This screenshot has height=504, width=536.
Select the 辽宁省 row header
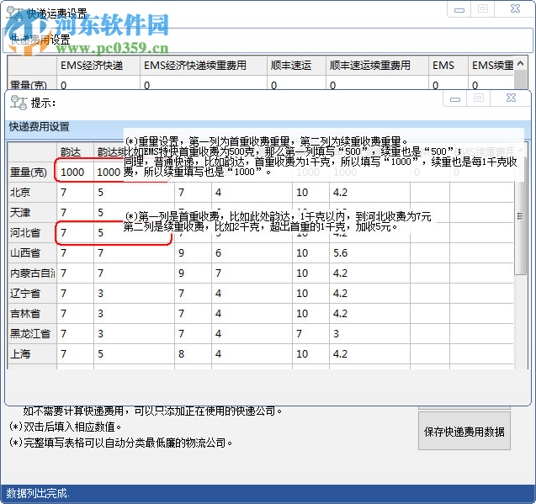[32, 294]
